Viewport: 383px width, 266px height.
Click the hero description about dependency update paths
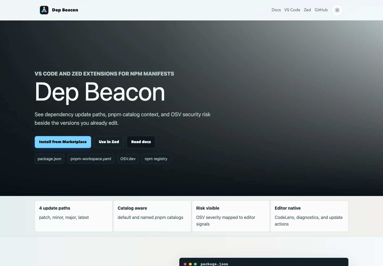(x=122, y=119)
